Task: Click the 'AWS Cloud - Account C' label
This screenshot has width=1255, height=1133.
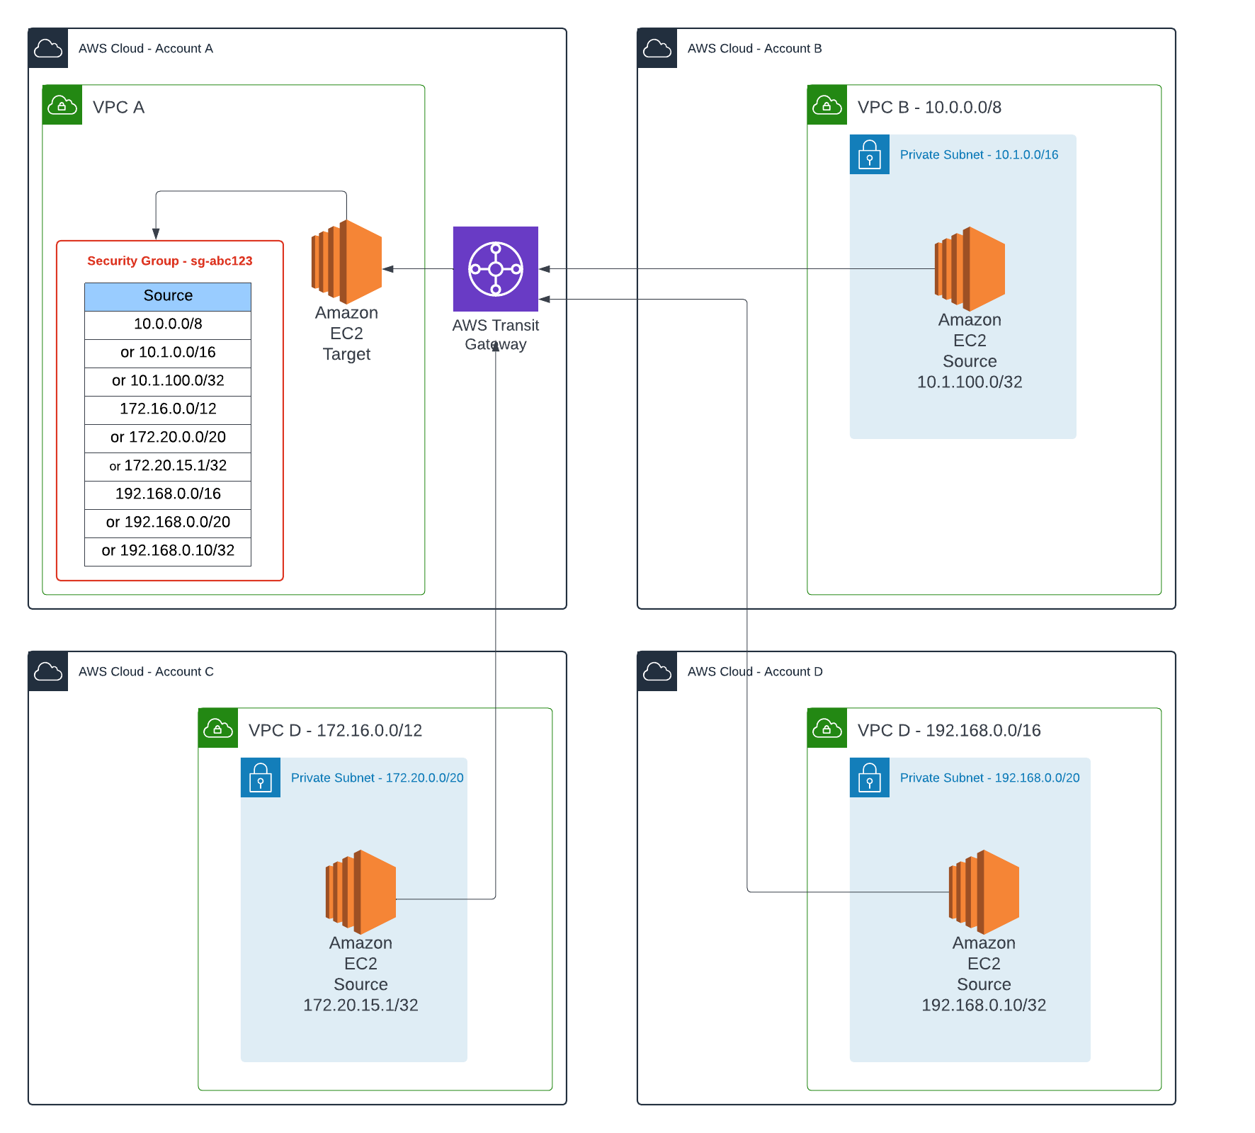Action: click(x=146, y=671)
